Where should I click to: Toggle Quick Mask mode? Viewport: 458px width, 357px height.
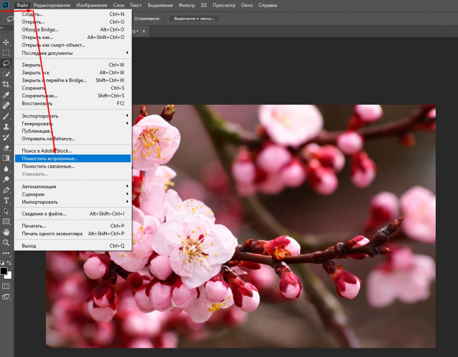click(x=6, y=287)
